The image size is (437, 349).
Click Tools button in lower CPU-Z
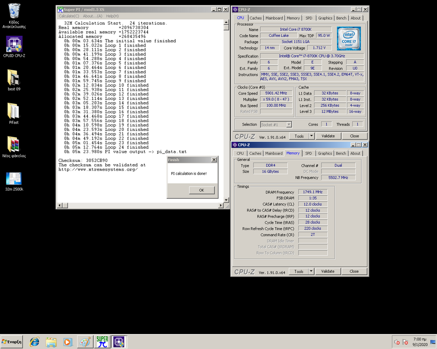click(299, 271)
